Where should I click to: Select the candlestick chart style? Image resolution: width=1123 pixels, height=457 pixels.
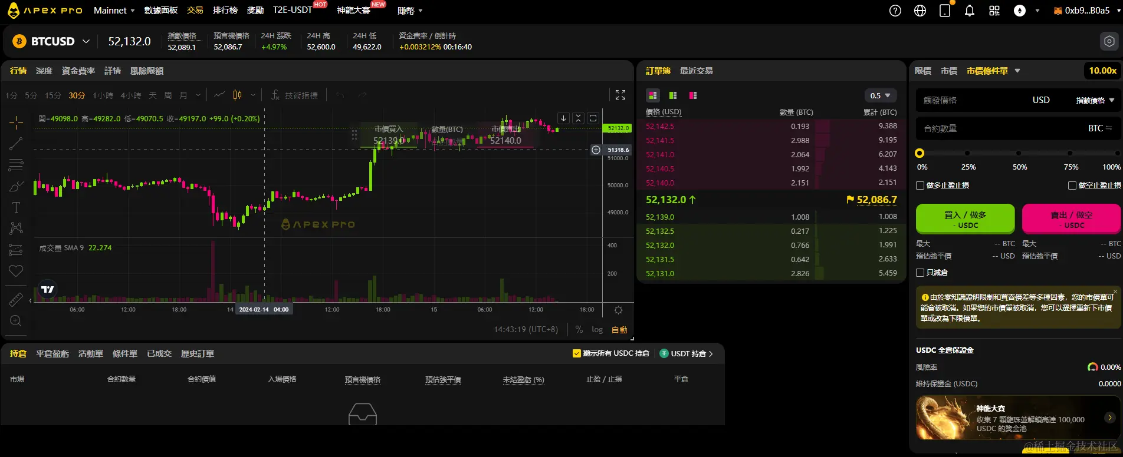click(237, 95)
